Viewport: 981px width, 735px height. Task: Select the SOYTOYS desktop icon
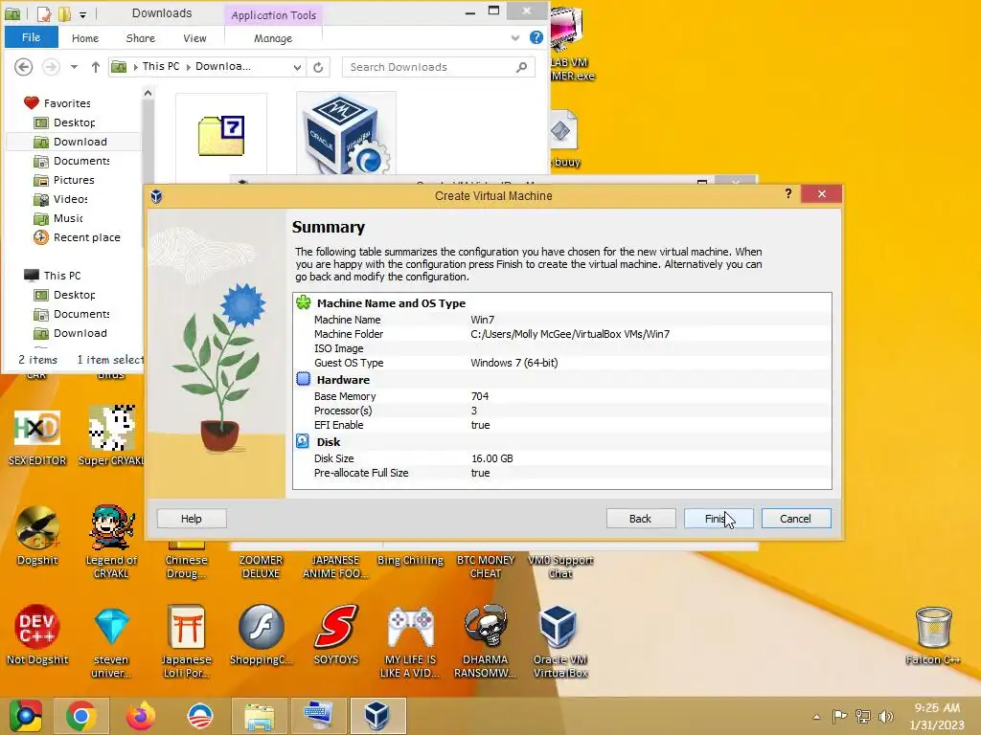336,635
